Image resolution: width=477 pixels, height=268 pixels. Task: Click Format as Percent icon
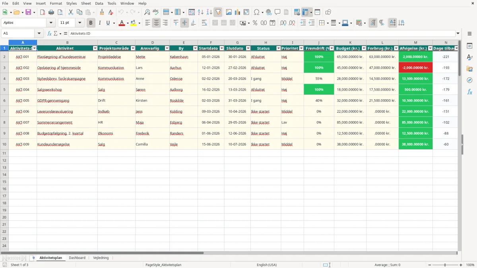pos(255,23)
